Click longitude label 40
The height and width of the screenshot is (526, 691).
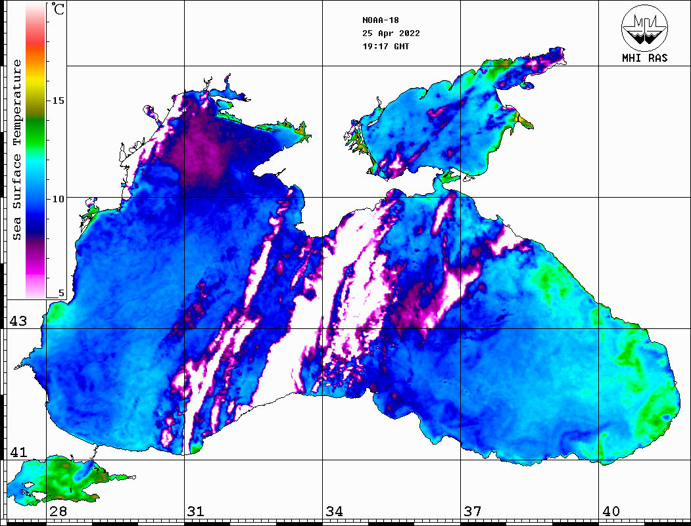coord(611,511)
